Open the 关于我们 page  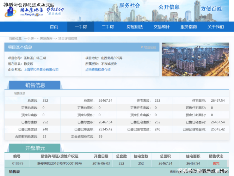[215, 27]
